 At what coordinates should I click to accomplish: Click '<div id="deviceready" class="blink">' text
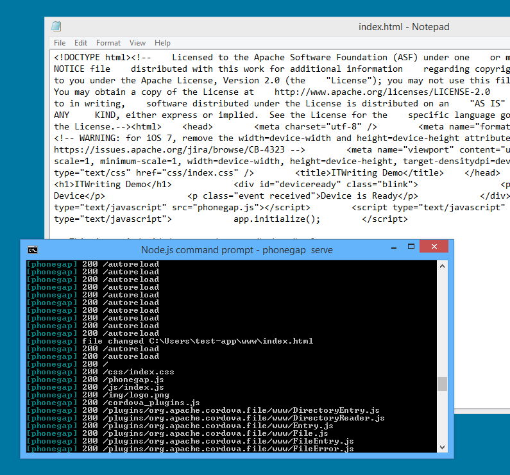click(x=326, y=185)
